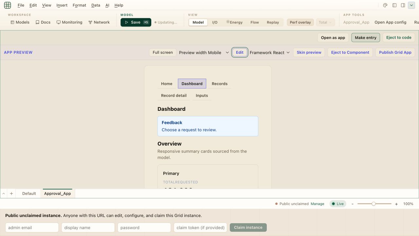Click Eject to Component
Viewport: 419px width, 236px height.
coord(350,52)
